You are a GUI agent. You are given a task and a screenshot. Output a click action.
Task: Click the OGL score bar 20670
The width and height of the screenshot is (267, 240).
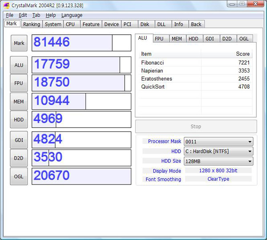(81, 176)
